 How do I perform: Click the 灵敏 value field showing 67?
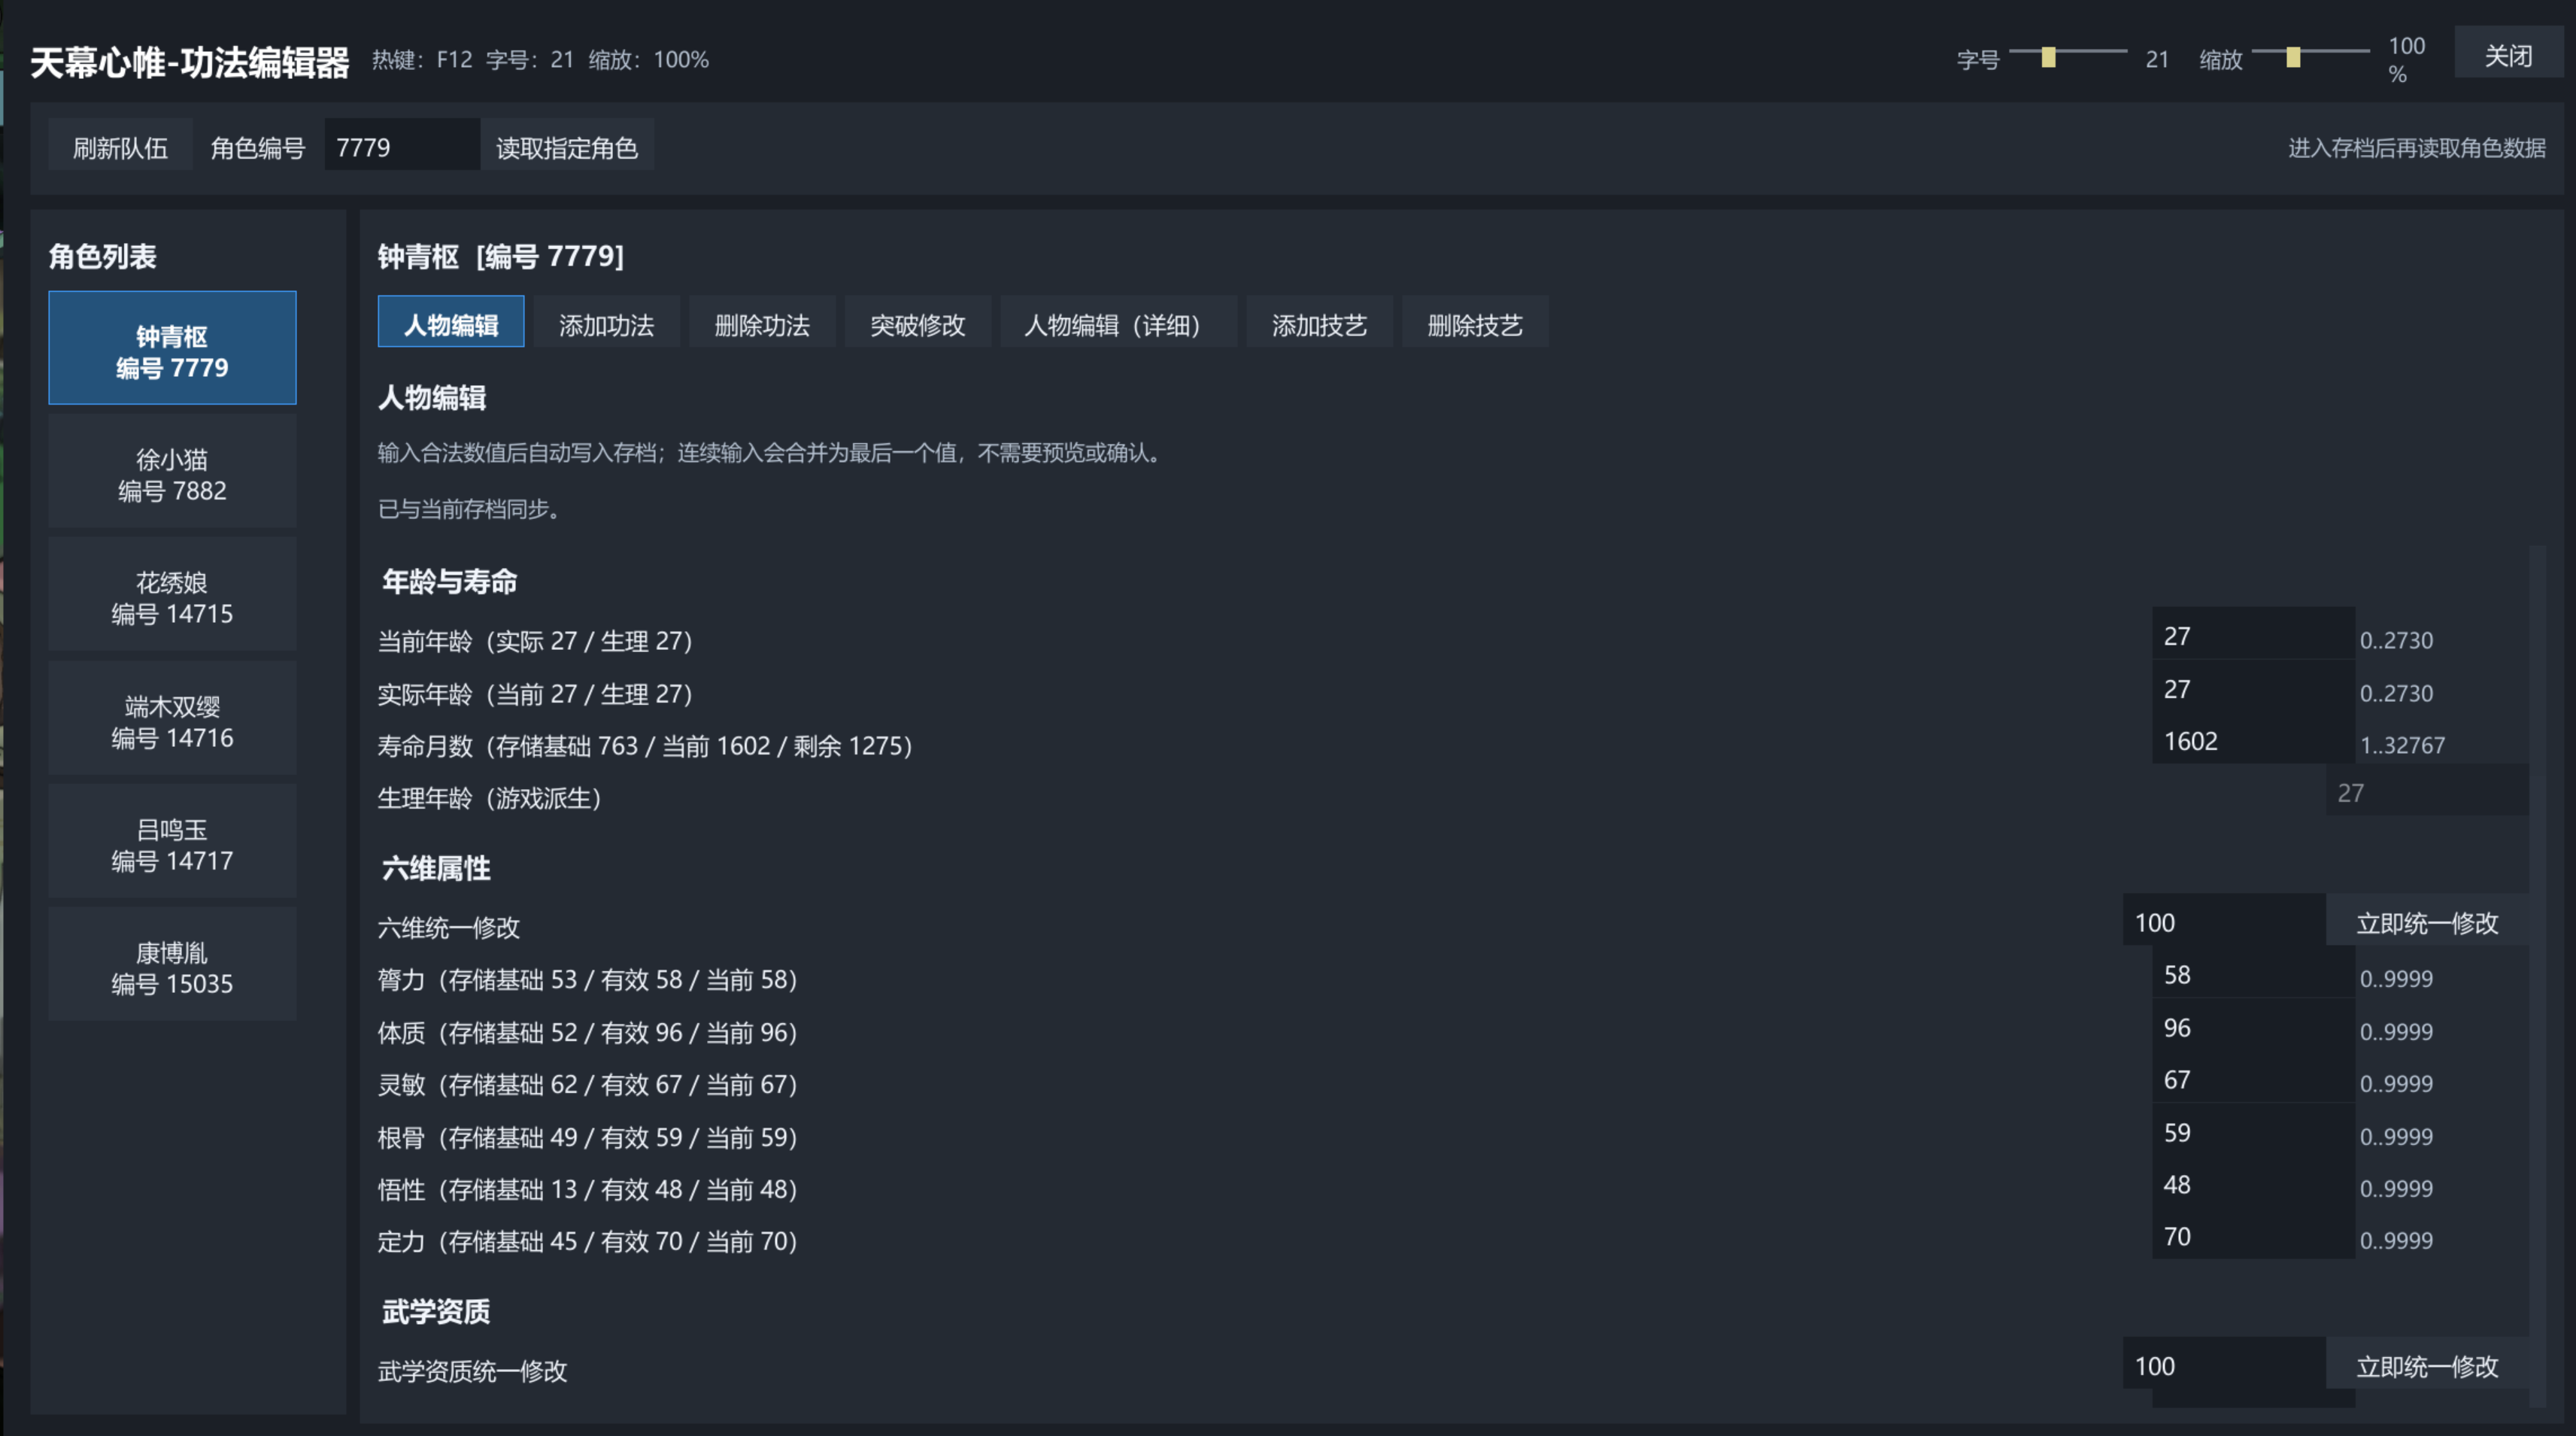pyautogui.click(x=2253, y=1078)
